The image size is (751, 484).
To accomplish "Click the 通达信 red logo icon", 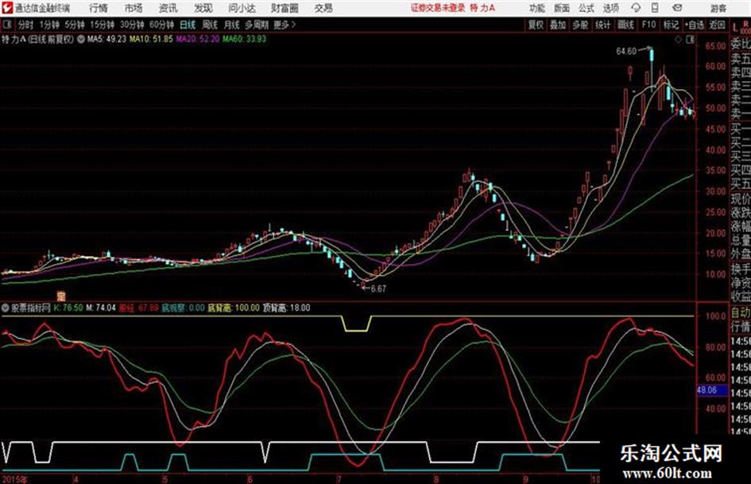I will [7, 8].
